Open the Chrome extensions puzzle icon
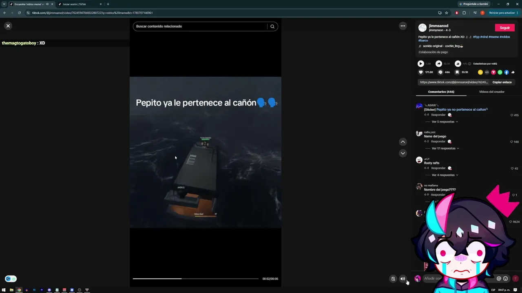Image resolution: width=522 pixels, height=293 pixels. pos(464,13)
